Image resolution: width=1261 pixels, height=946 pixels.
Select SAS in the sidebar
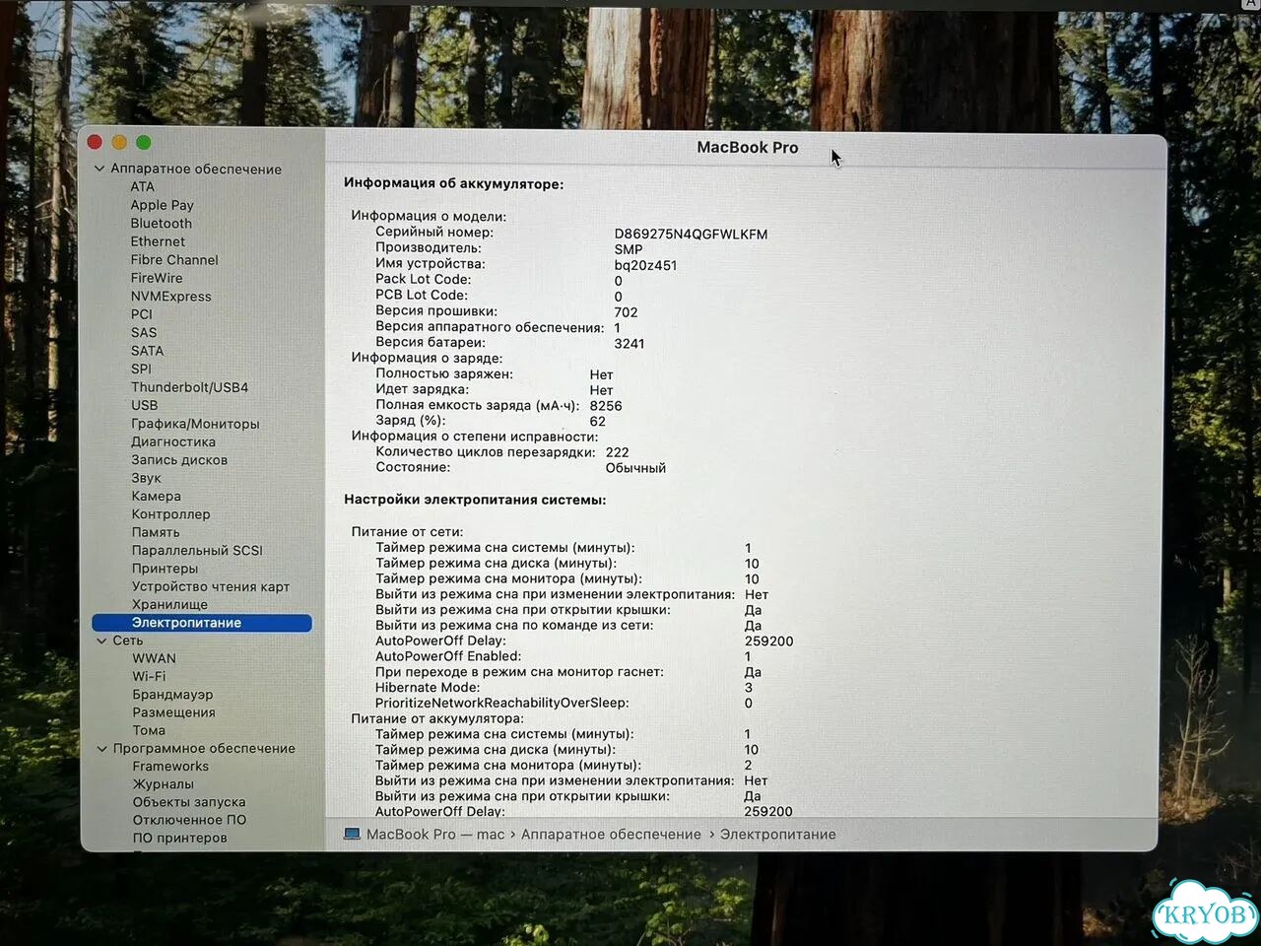point(144,333)
